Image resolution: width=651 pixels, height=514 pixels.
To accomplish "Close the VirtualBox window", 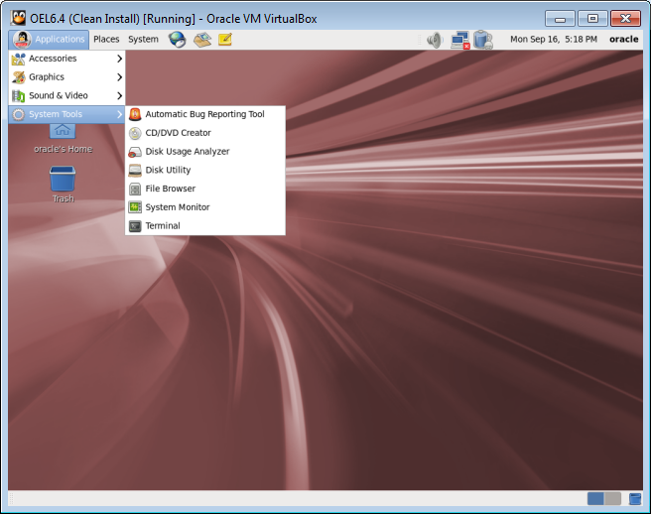I will pos(625,19).
